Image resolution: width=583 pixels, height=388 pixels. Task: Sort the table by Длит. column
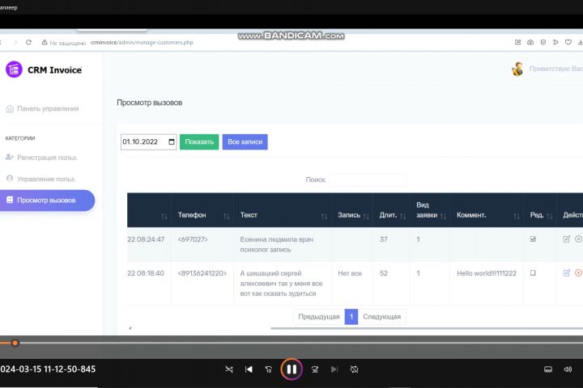click(x=392, y=210)
